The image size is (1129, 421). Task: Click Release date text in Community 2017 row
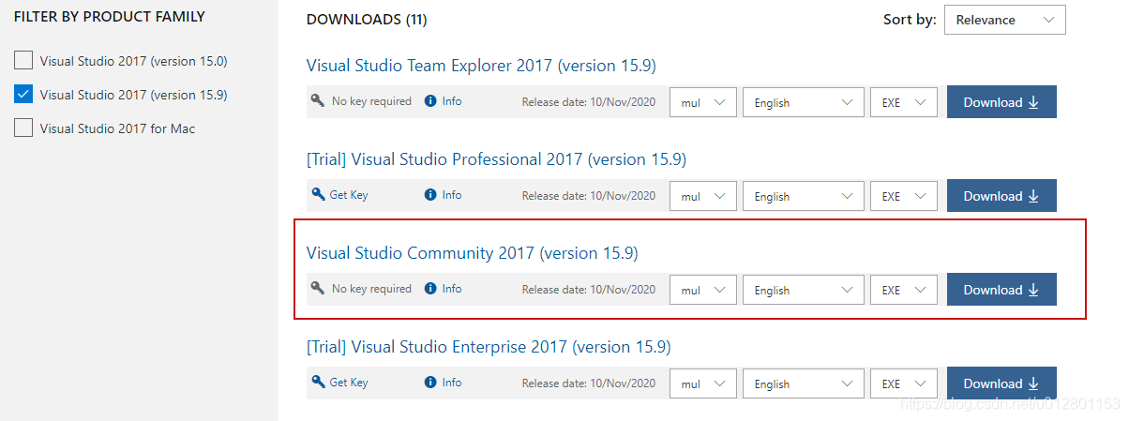tap(589, 290)
